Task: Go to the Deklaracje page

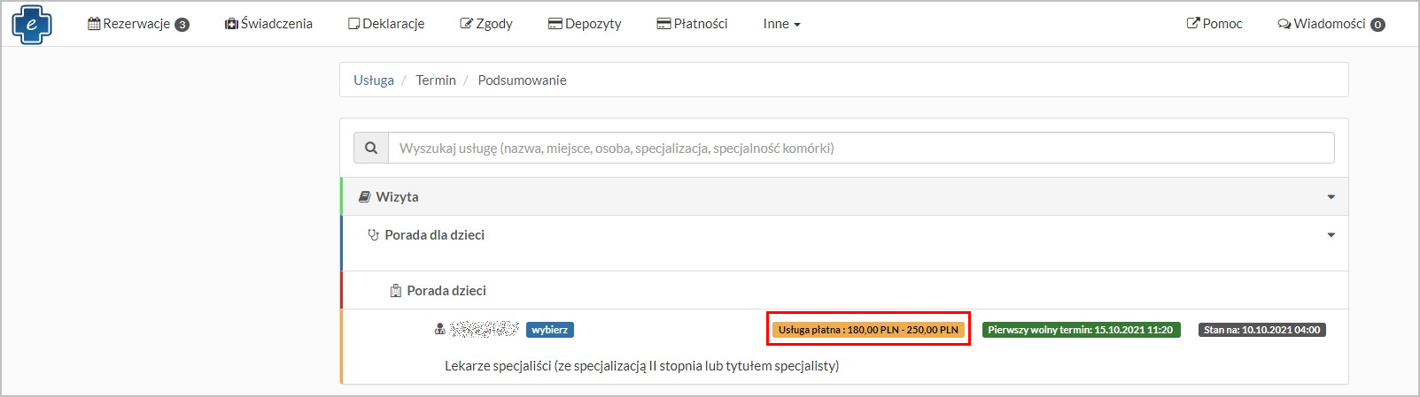Action: coord(386,24)
